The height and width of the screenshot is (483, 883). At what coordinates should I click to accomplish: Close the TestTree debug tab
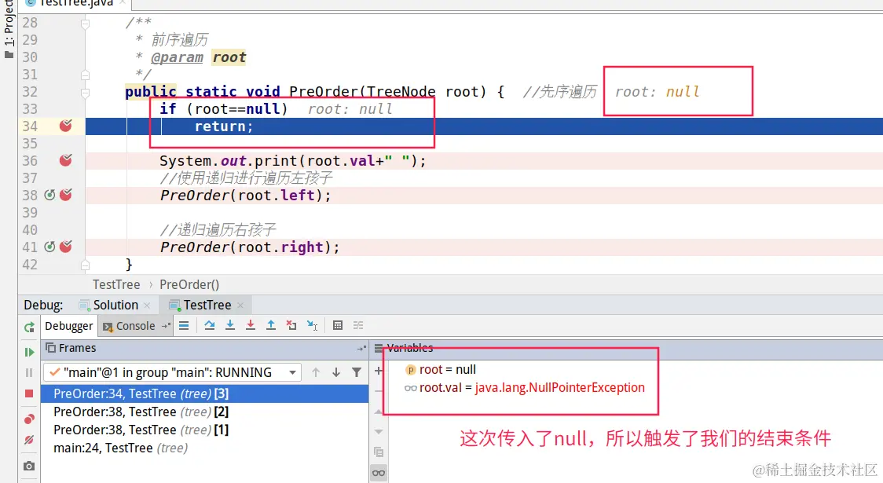coord(240,305)
